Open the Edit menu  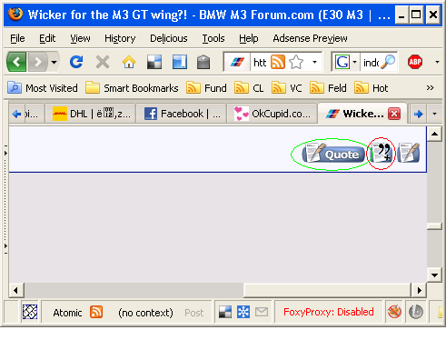47,38
